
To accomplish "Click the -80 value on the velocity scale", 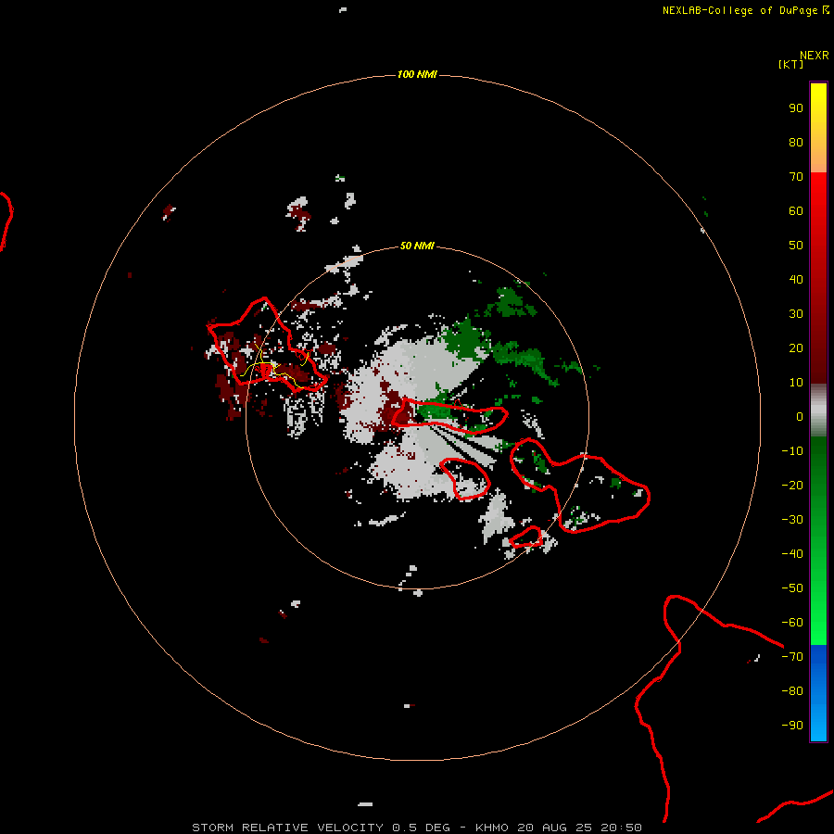I will [x=792, y=691].
